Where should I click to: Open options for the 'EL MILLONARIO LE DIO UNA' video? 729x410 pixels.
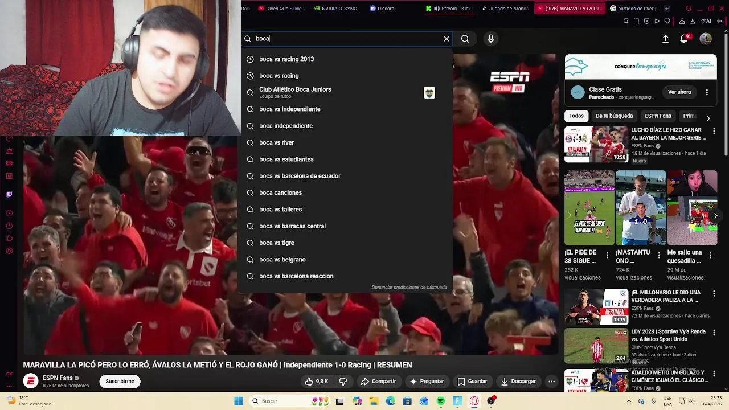(x=714, y=294)
